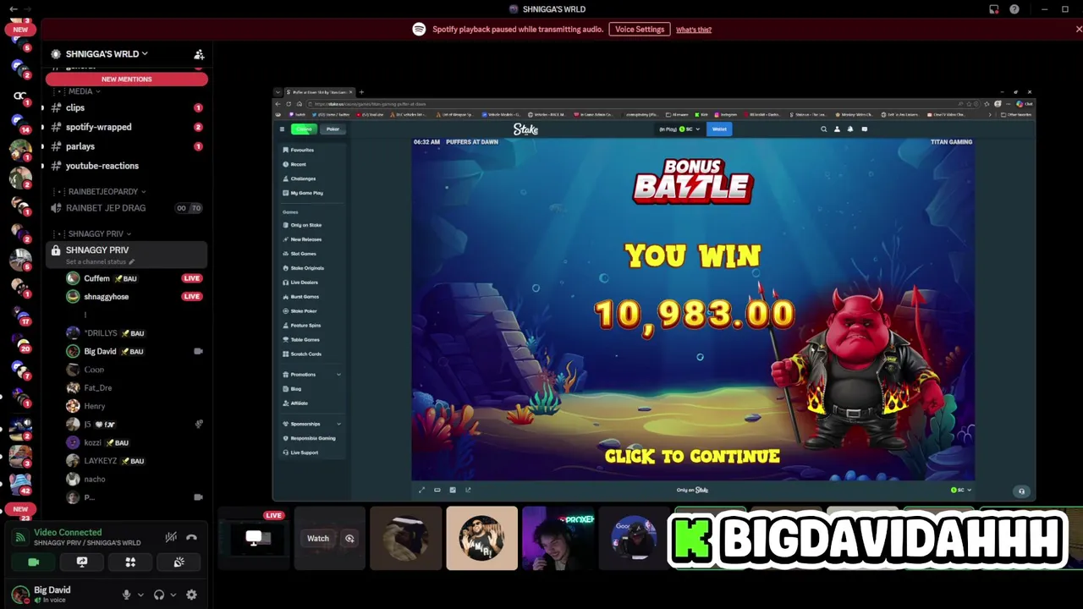
Task: Open the headphone output options arrow
Action: (x=173, y=595)
